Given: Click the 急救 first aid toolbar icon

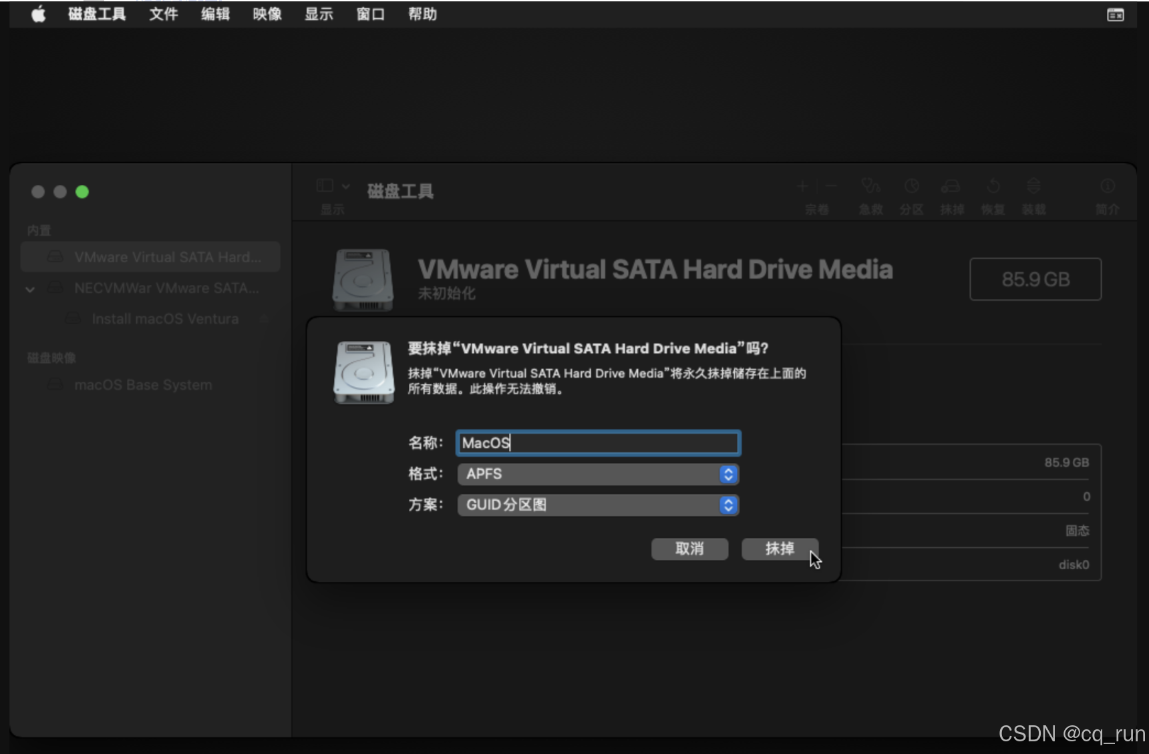Looking at the screenshot, I should (x=871, y=186).
